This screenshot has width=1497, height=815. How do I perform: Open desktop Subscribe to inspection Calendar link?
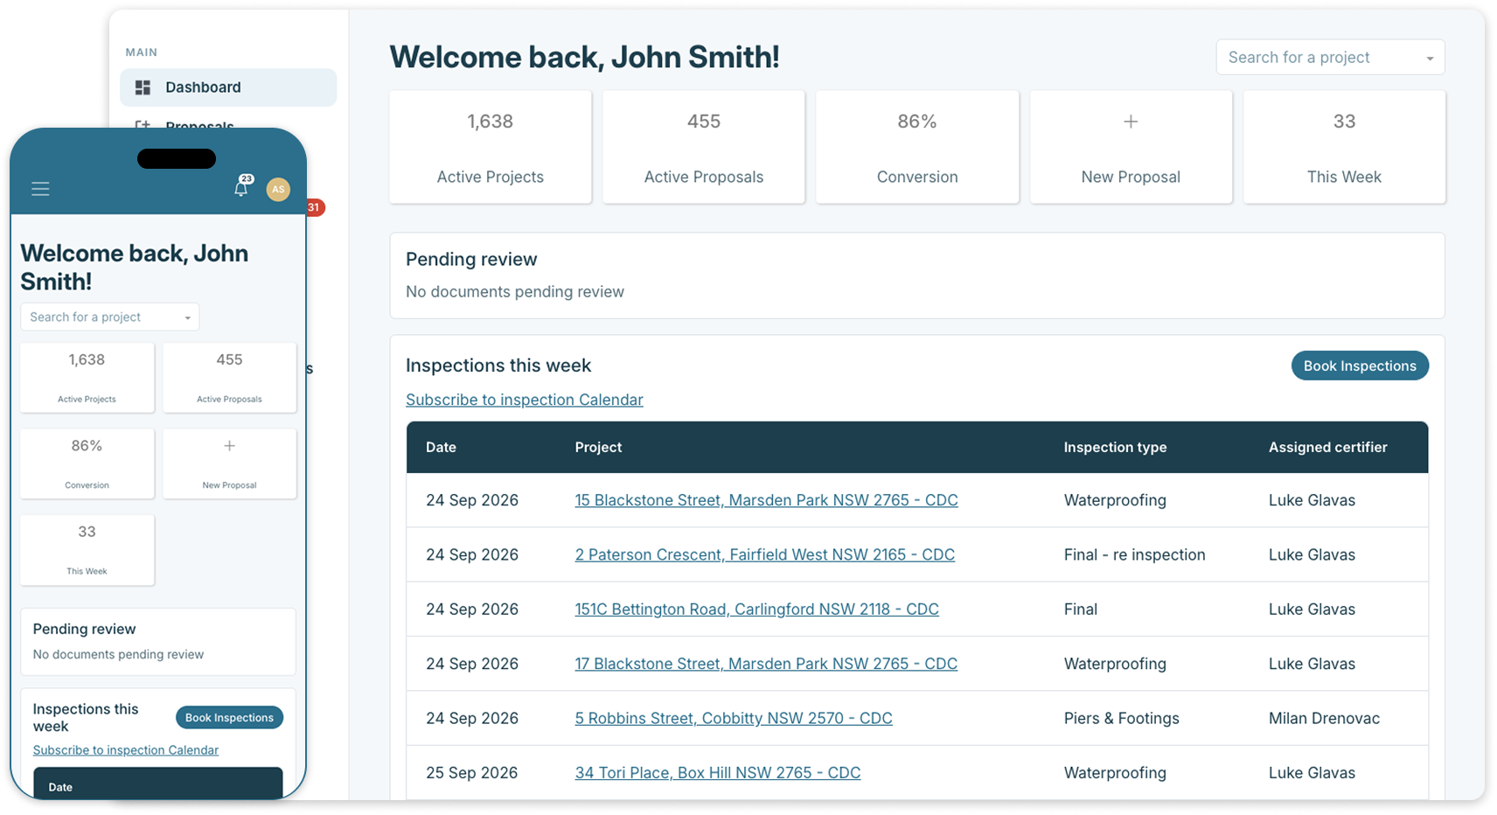(525, 400)
